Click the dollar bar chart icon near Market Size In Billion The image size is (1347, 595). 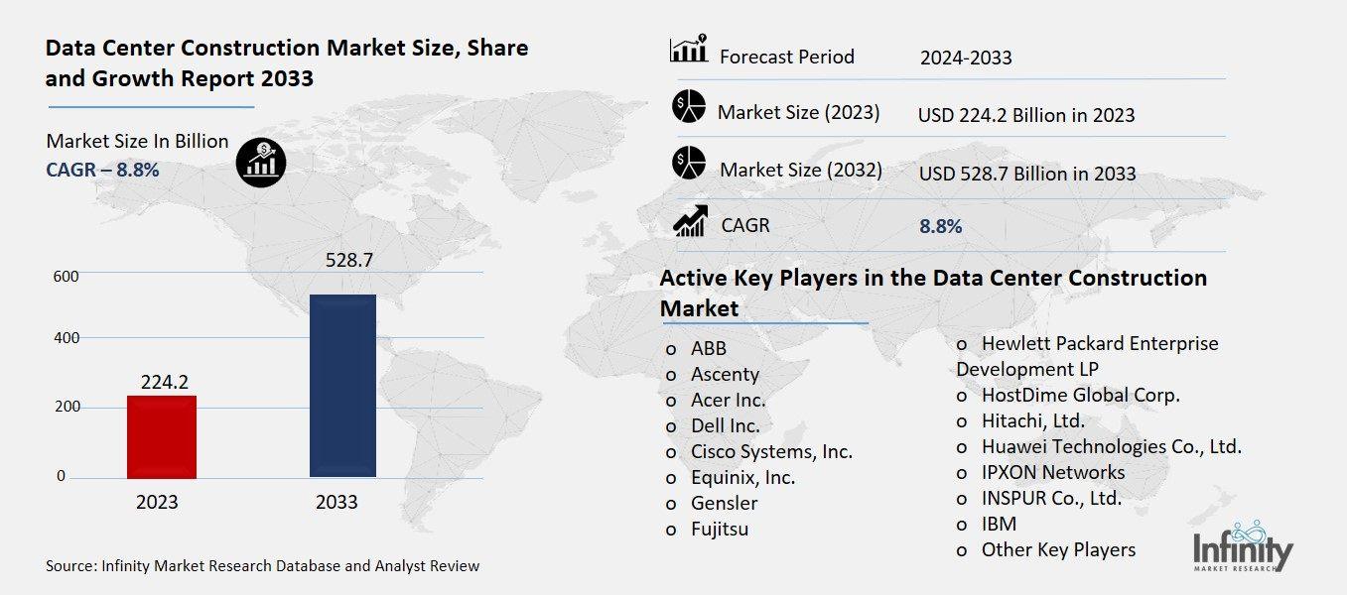pyautogui.click(x=259, y=162)
